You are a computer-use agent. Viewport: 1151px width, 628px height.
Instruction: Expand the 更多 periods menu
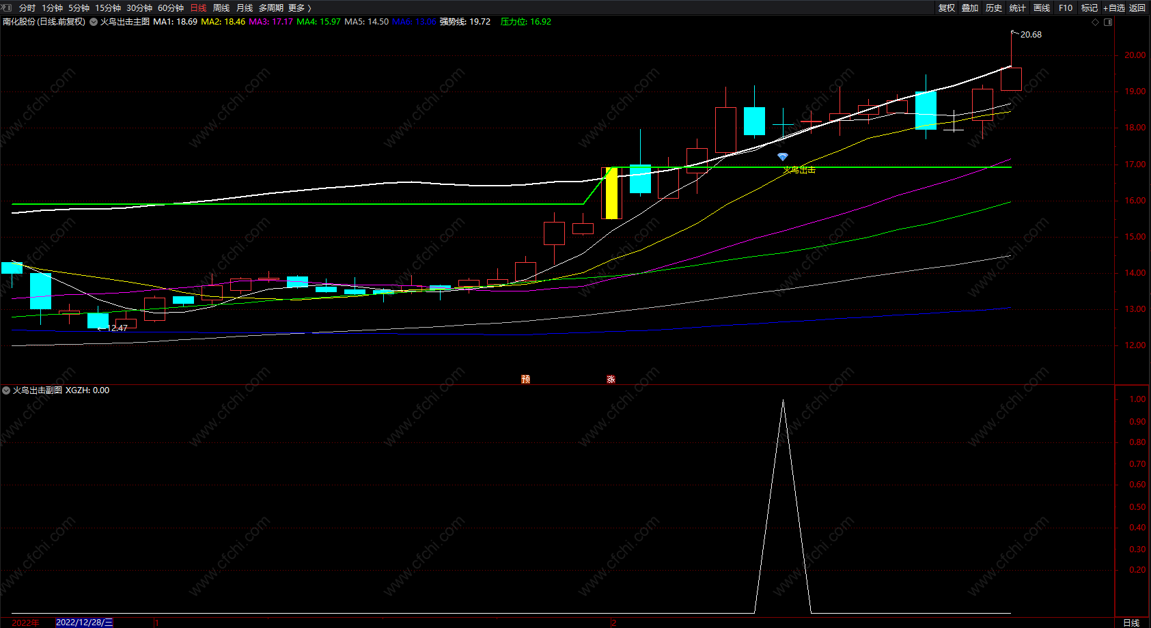(x=300, y=8)
